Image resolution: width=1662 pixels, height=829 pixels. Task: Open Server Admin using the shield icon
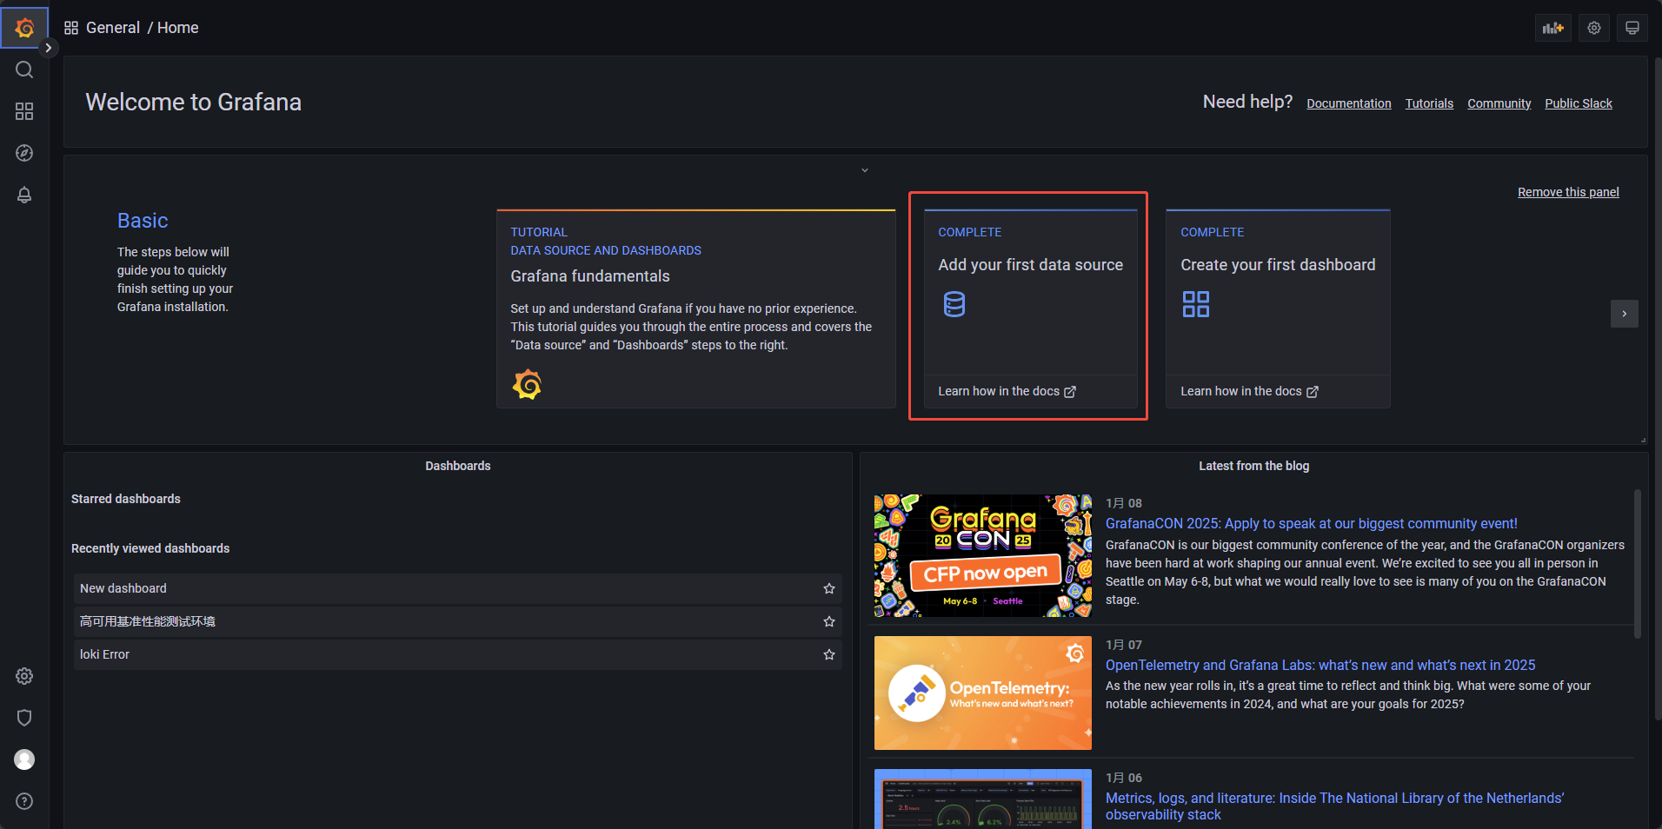[x=23, y=718]
